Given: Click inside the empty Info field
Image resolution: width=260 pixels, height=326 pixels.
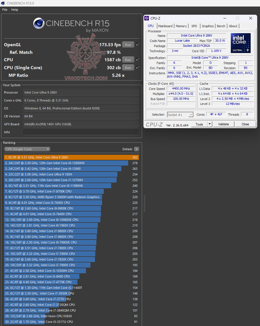Looking at the screenshot, I should pyautogui.click(x=81, y=132).
